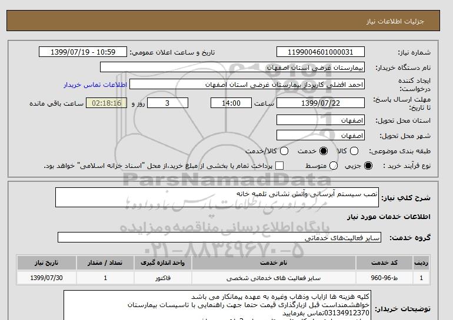Select the کالا radio button
Screen dimensions: 453x320
pyautogui.click(x=354, y=151)
